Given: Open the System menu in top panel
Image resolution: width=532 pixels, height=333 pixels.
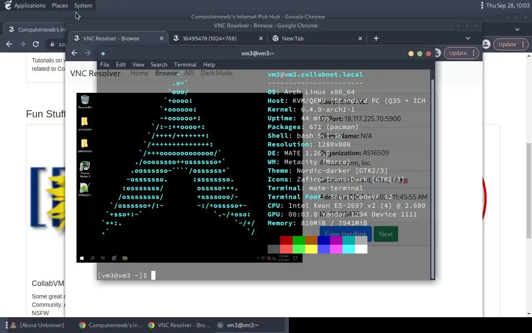Looking at the screenshot, I should (x=83, y=5).
